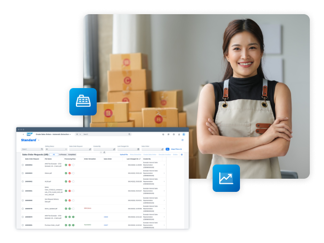
Task: Open the user profile avatar
Action: click(x=184, y=134)
